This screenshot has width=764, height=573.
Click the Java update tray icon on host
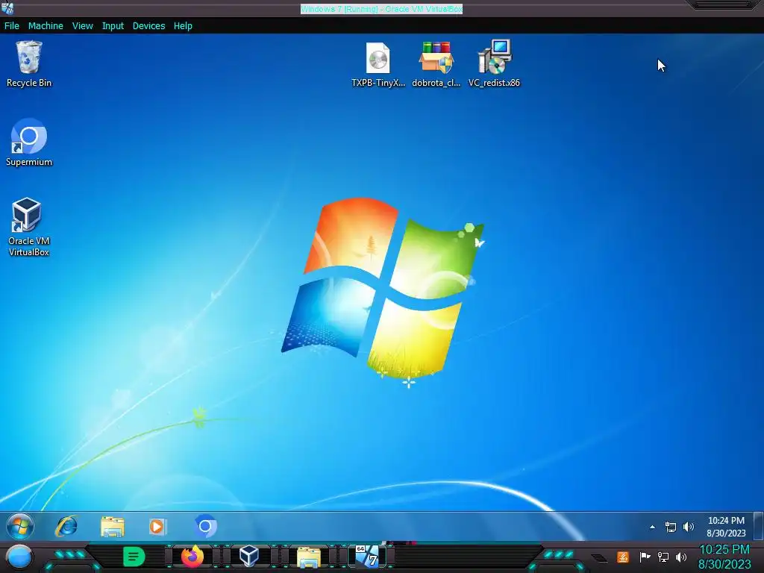click(x=623, y=557)
